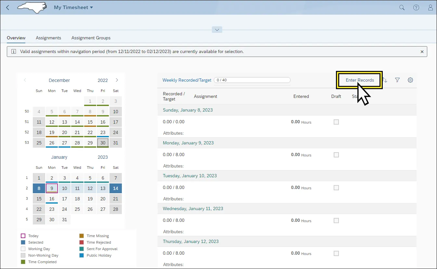Switch to the Assignment Groups tab
Screen dimensions: 437x269
click(x=91, y=38)
